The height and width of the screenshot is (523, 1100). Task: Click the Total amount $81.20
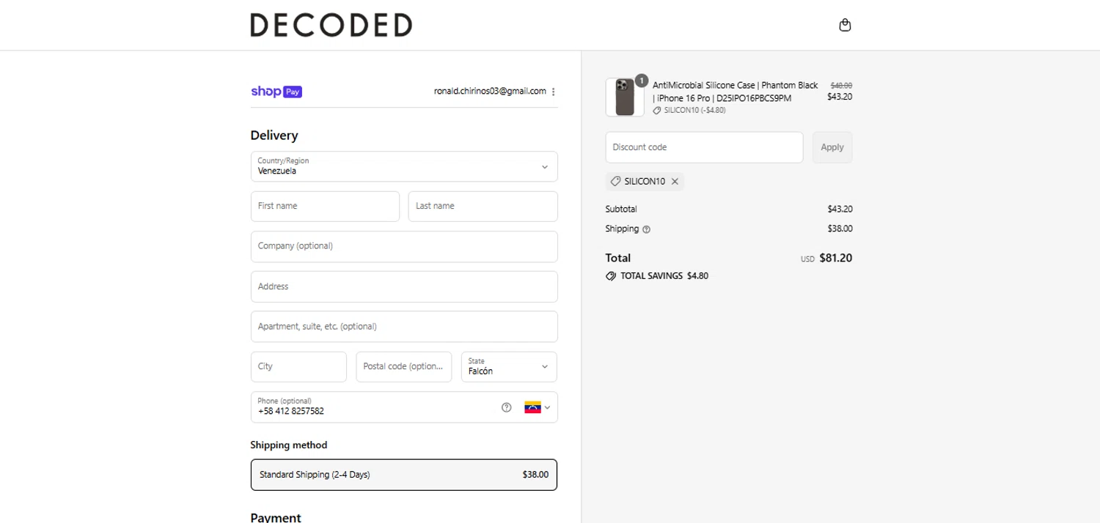coord(836,258)
